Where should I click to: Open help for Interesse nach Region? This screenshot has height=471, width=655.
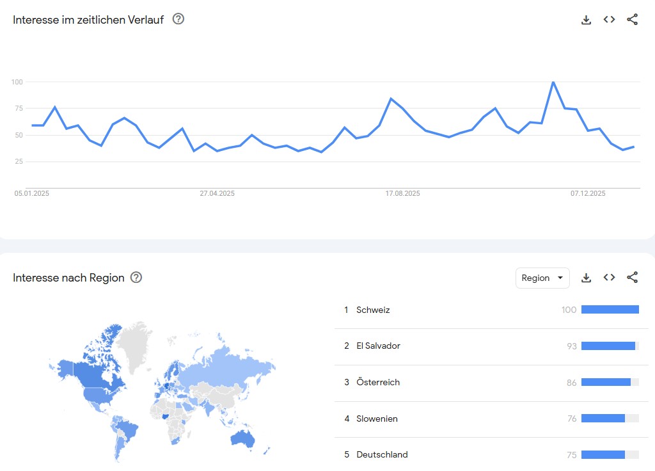[136, 278]
